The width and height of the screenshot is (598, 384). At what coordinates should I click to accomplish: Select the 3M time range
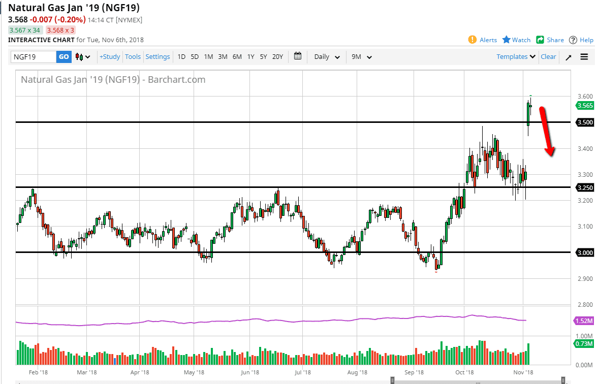tap(223, 57)
